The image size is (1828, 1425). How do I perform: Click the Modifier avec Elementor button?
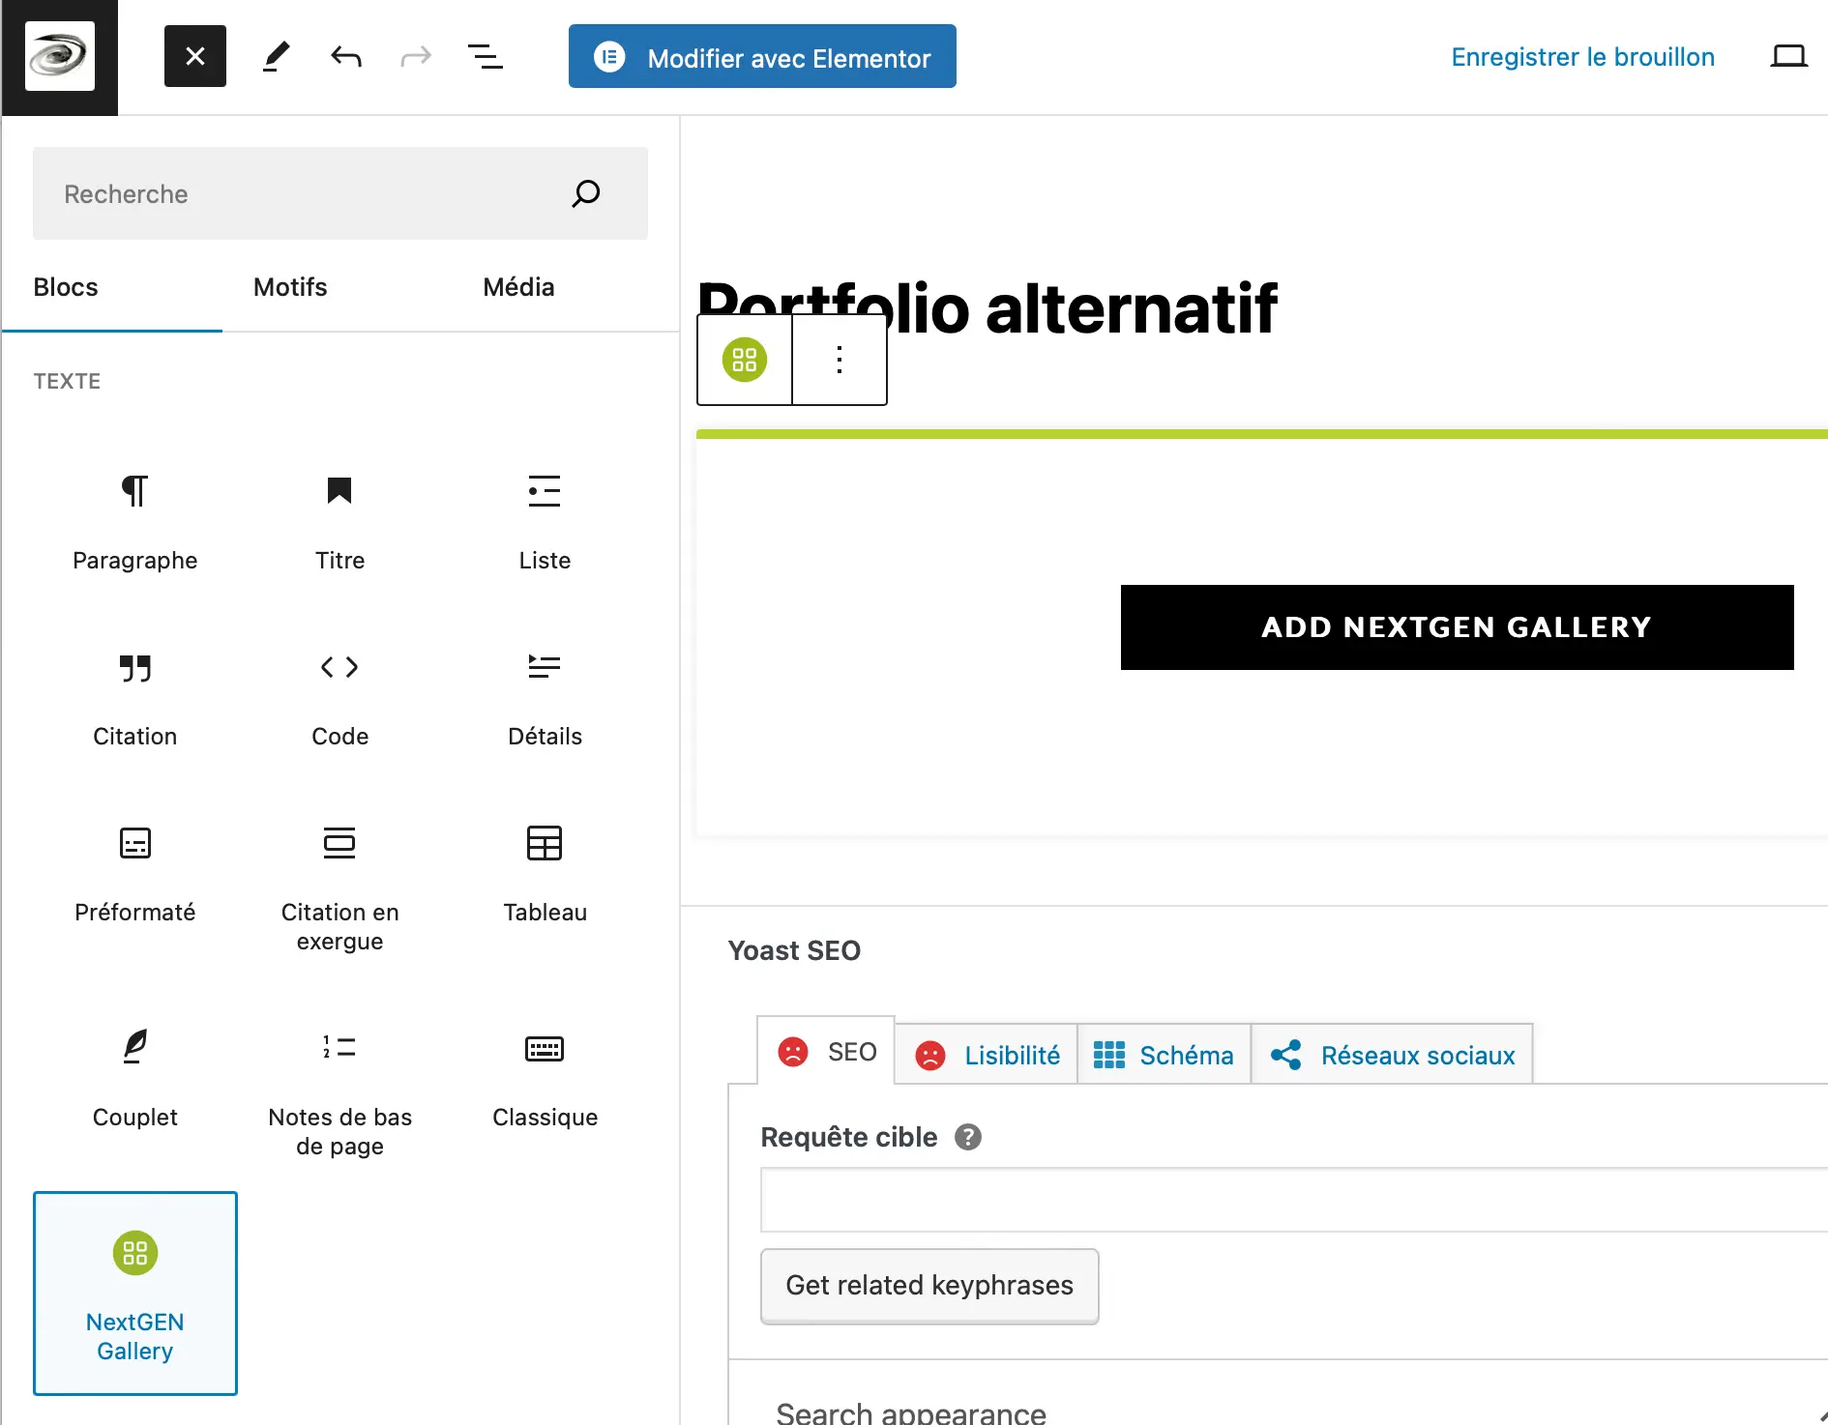pos(762,57)
